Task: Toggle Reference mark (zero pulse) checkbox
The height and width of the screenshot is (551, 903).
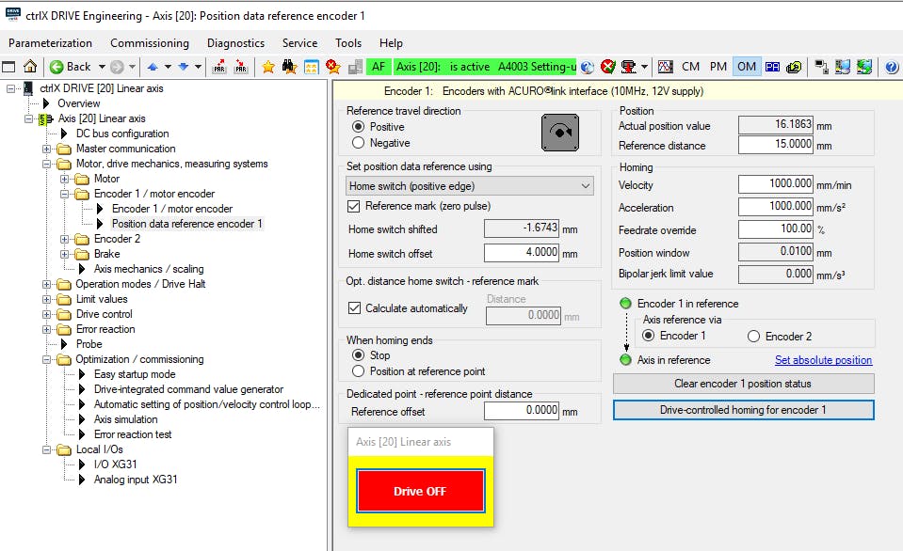Action: 354,206
